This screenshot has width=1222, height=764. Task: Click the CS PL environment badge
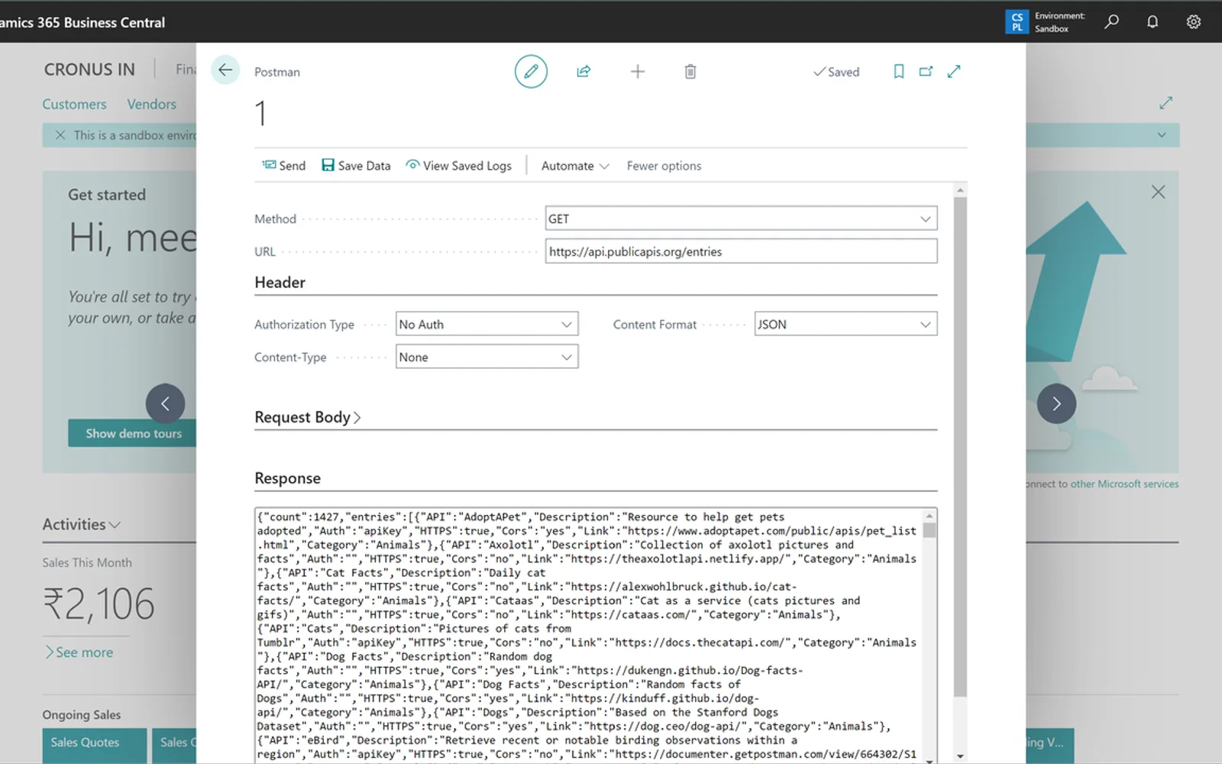tap(1017, 21)
